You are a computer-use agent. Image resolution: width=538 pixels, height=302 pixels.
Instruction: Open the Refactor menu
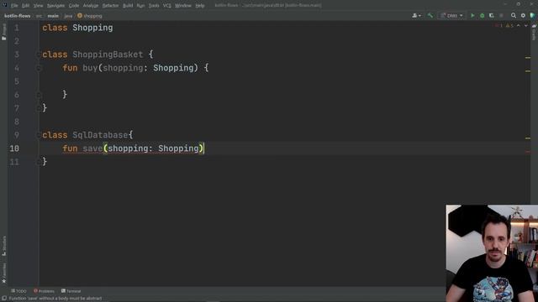click(x=110, y=6)
